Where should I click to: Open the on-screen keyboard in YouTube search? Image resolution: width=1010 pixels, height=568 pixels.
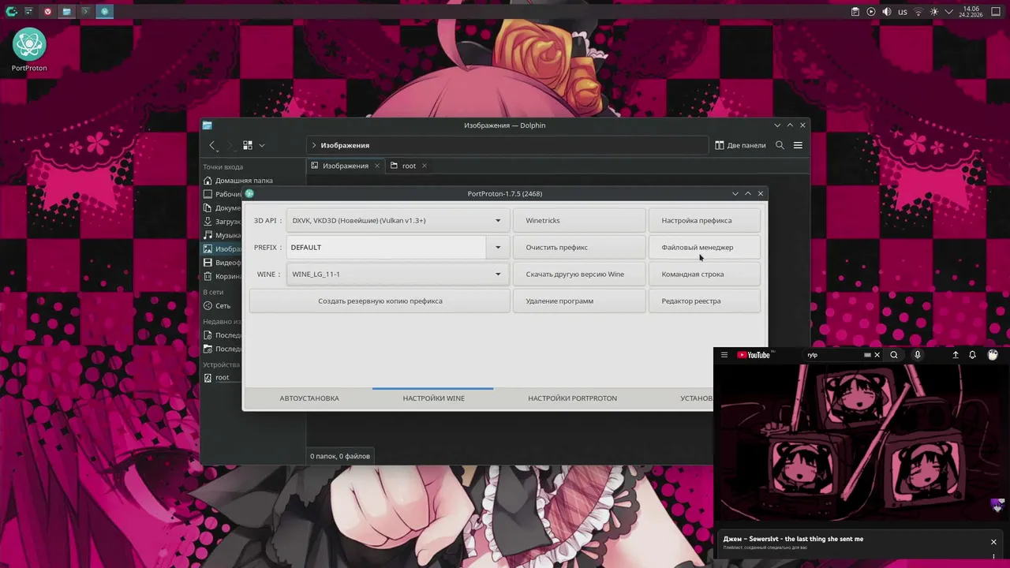click(x=867, y=355)
